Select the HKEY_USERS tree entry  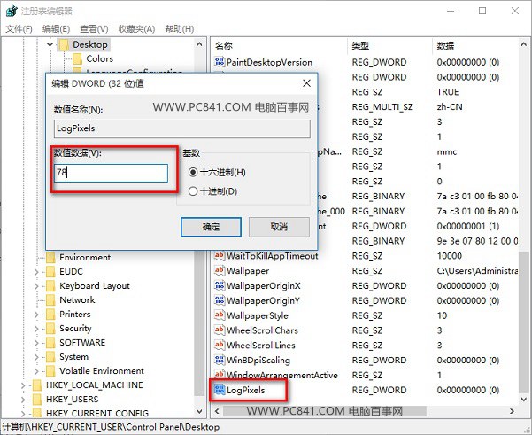pyautogui.click(x=73, y=400)
